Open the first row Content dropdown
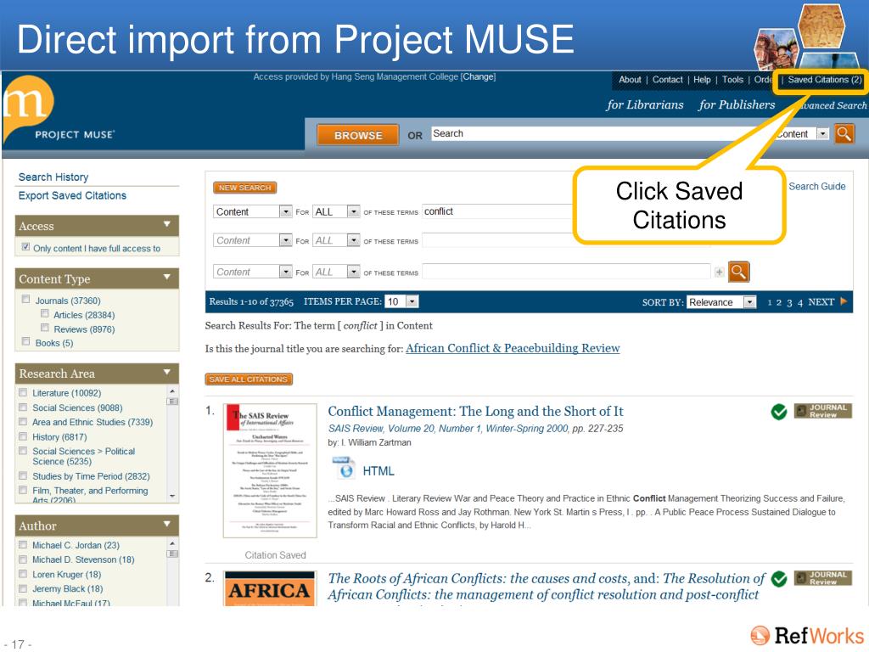 (252, 211)
